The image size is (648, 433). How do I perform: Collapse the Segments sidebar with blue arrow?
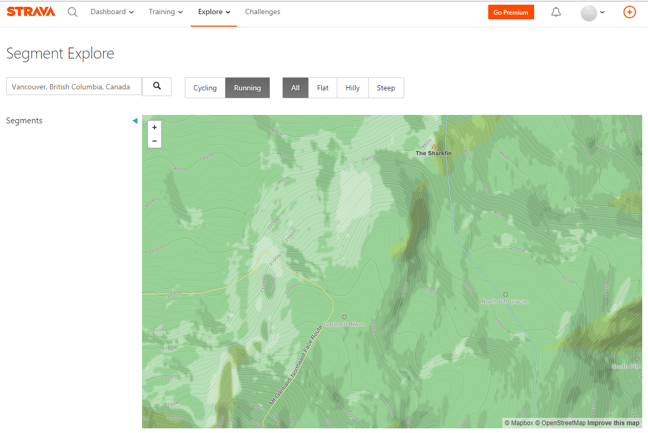135,121
